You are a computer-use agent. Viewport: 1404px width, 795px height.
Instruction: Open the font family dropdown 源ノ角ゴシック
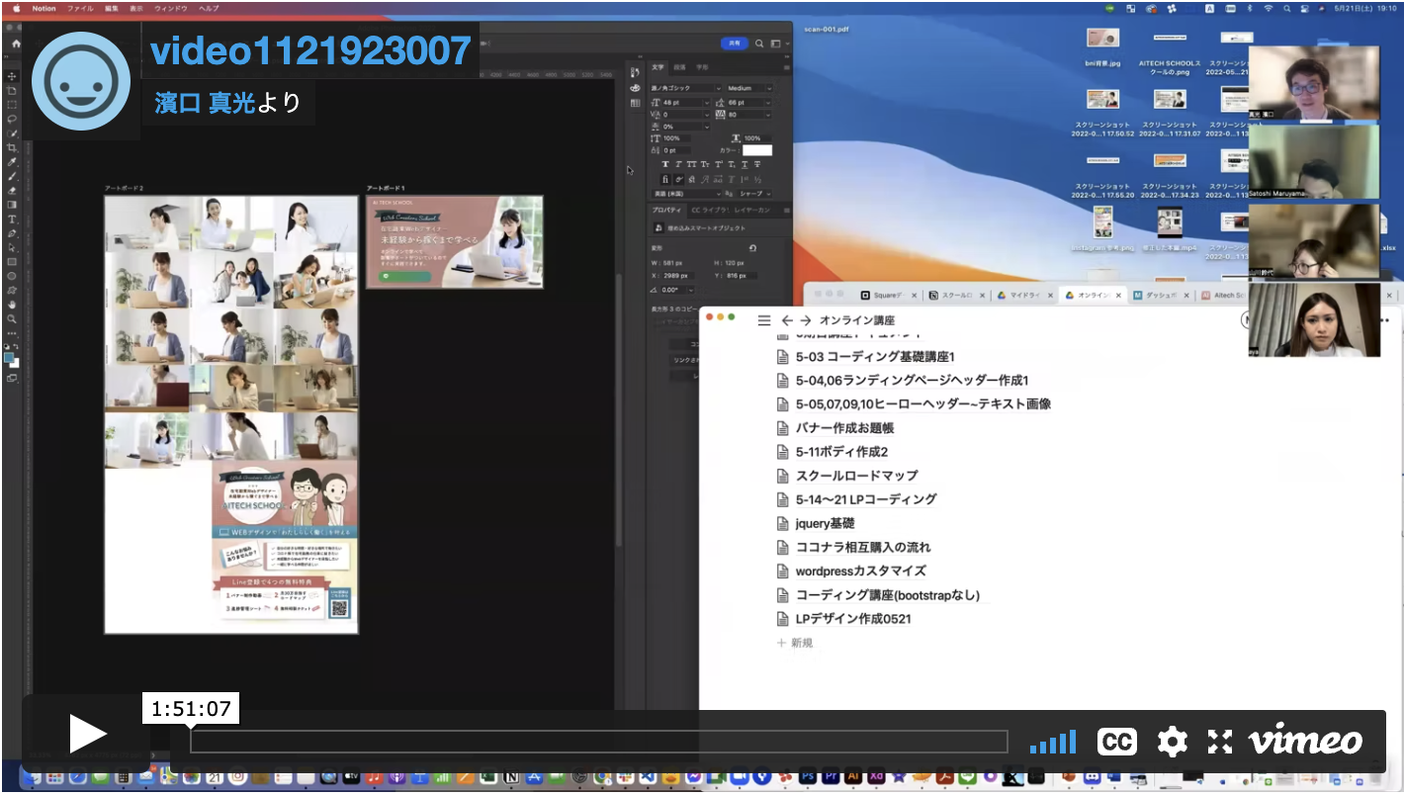coord(686,88)
